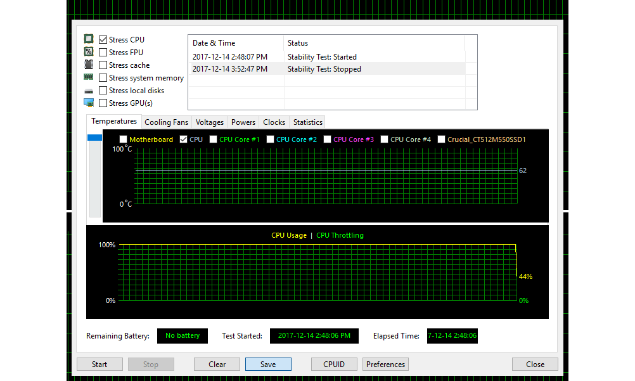Viewport: 635px width, 381px height.
Task: Click the local disks drive icon
Action: (x=89, y=91)
